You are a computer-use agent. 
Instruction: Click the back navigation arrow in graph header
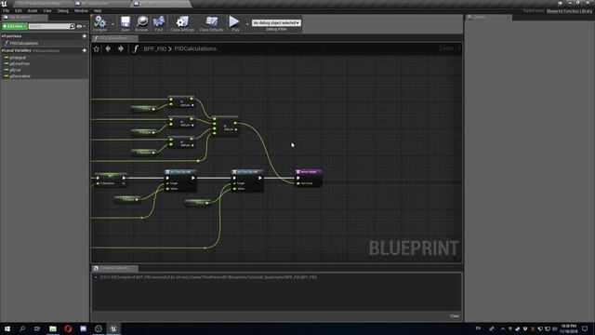point(108,48)
